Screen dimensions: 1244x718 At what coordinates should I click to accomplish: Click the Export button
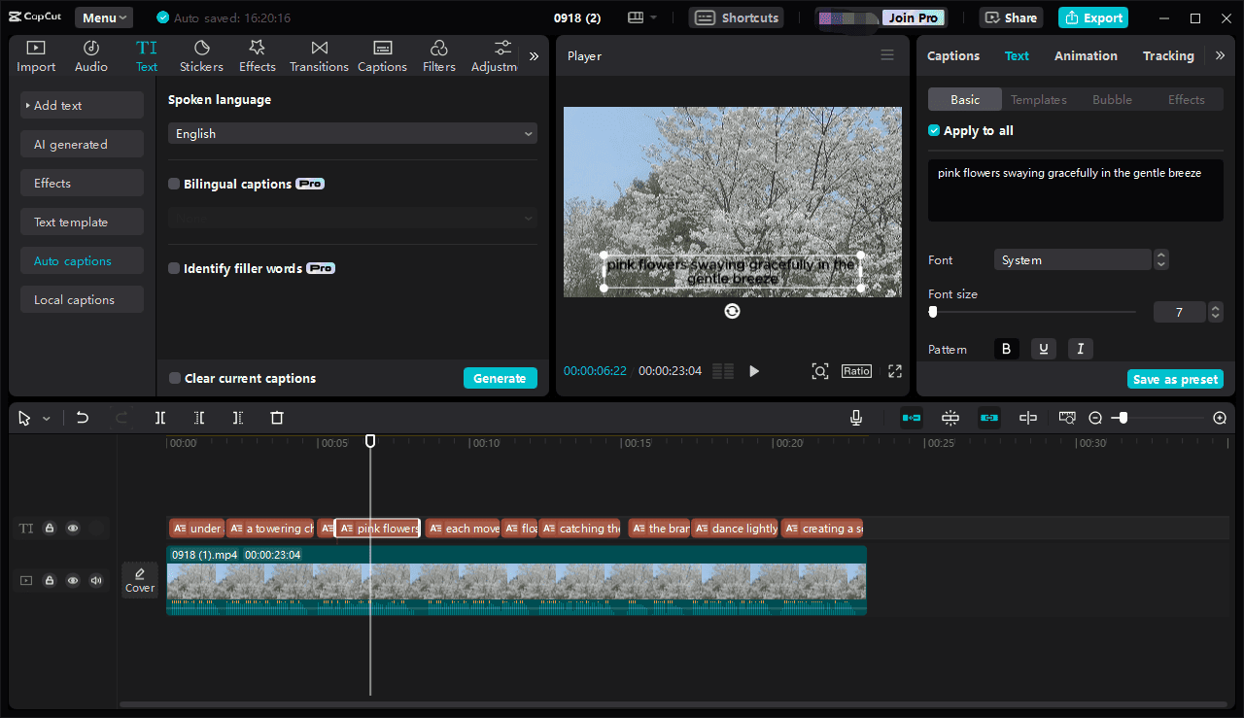1093,17
